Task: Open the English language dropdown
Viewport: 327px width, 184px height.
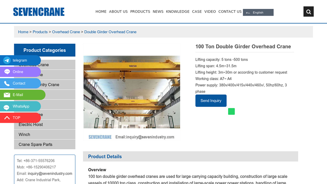Action: point(258,12)
